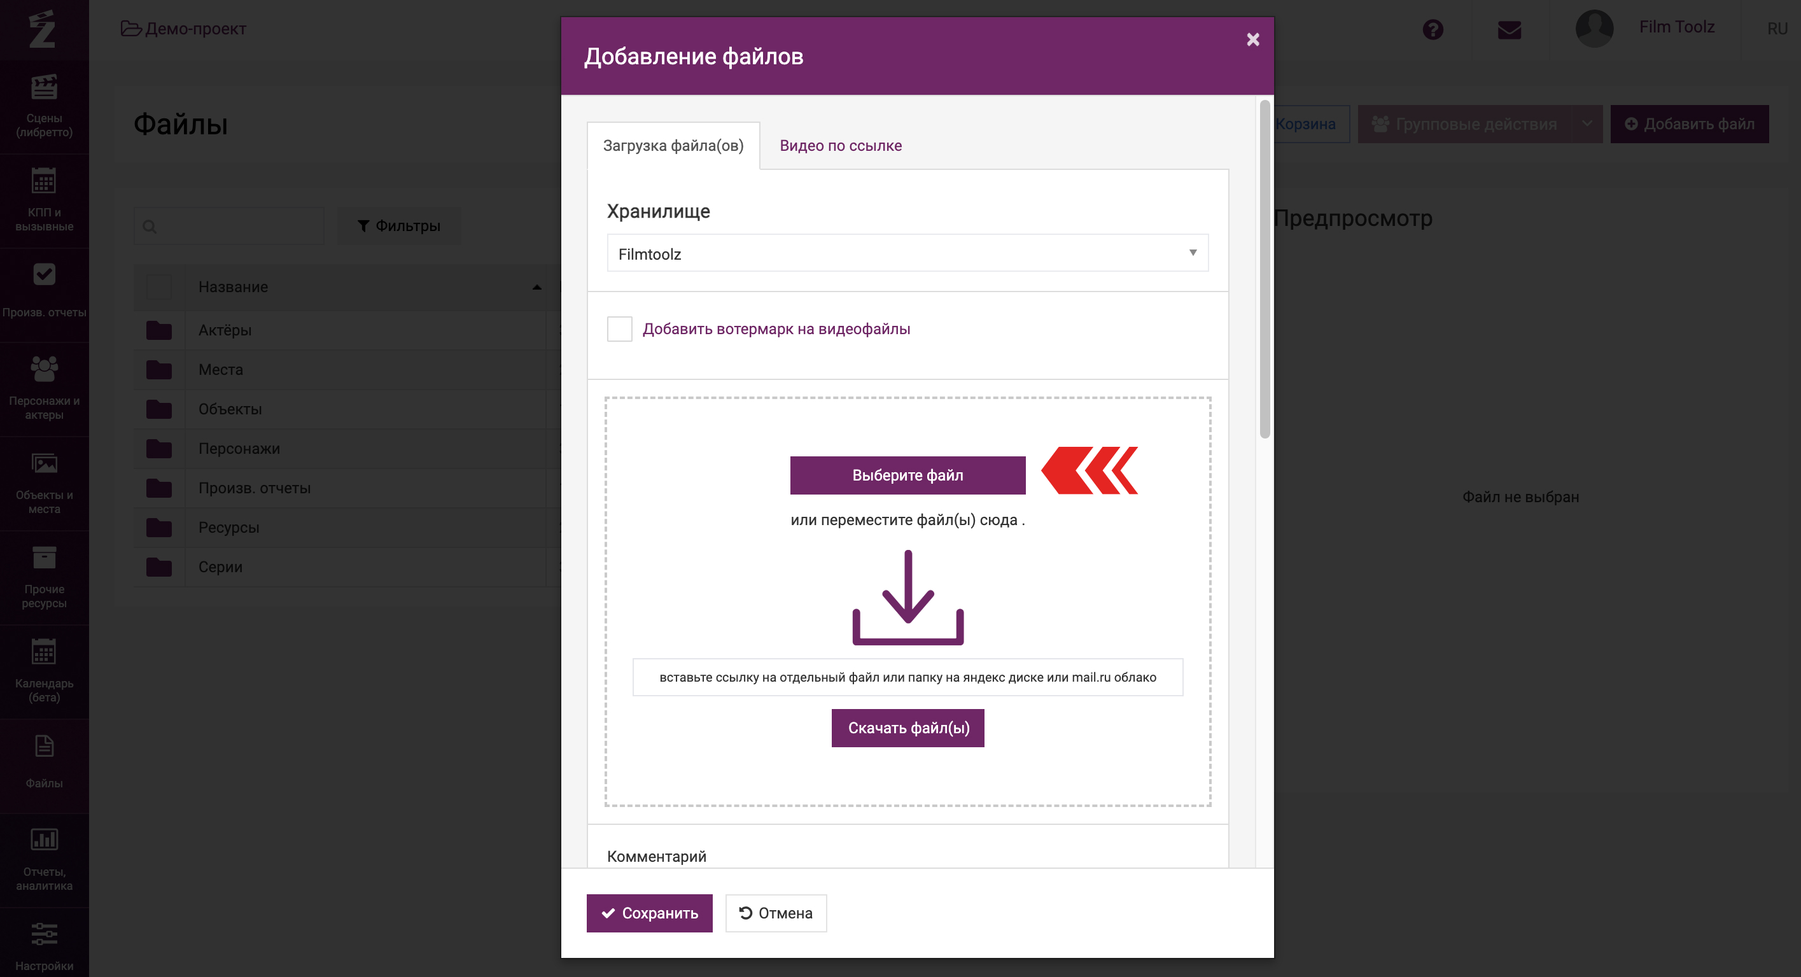Click the Демо-проект folder icon
This screenshot has height=977, width=1801.
[130, 29]
